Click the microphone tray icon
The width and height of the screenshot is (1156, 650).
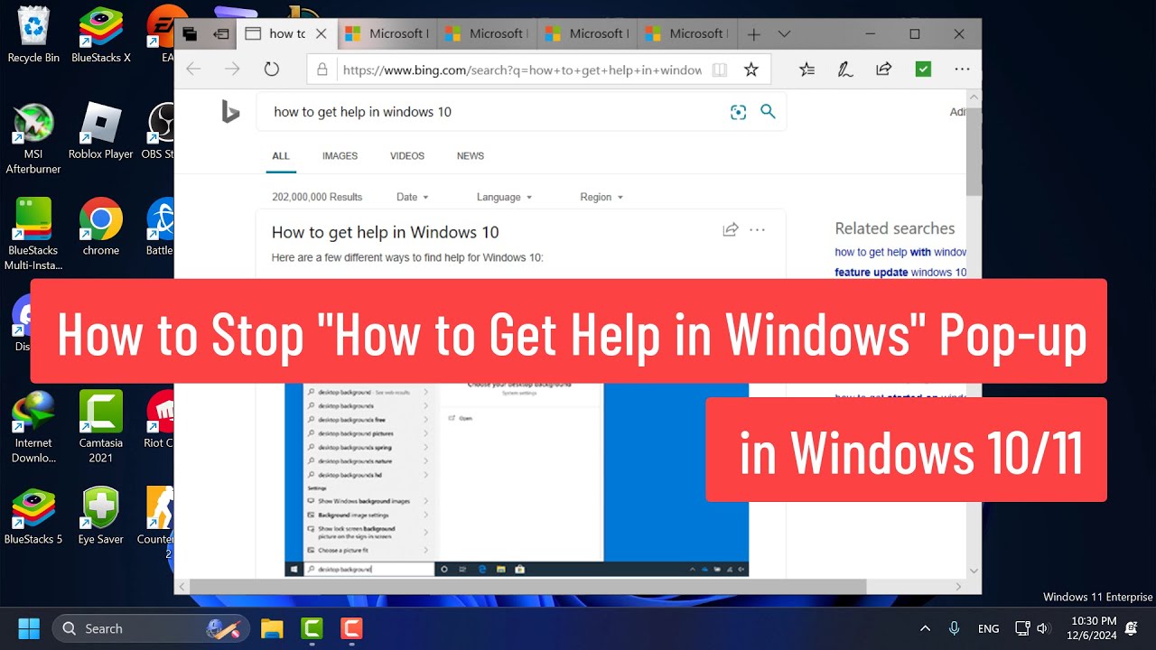(x=955, y=628)
